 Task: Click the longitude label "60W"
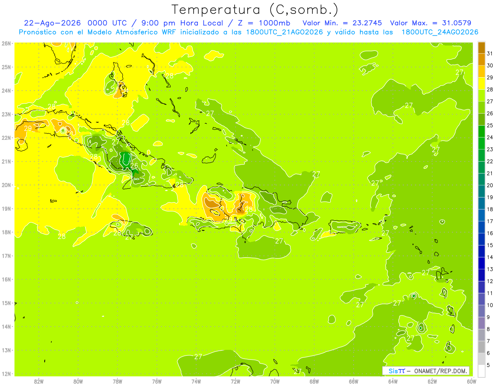point(471,381)
